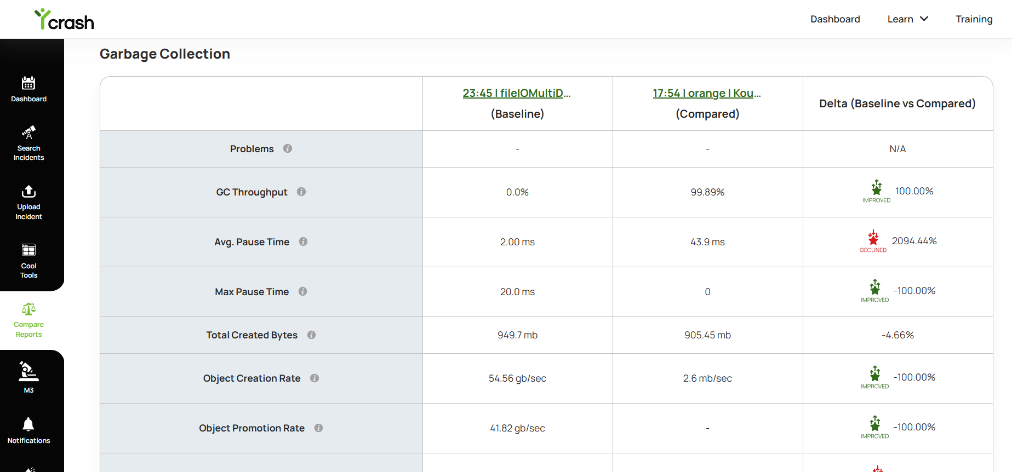Screen dimensions: 1012x472
Task: Click Improved icon in Max Pause Time row
Action: (875, 291)
